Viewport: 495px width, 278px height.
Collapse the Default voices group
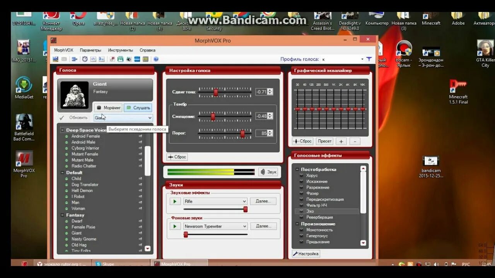62,173
